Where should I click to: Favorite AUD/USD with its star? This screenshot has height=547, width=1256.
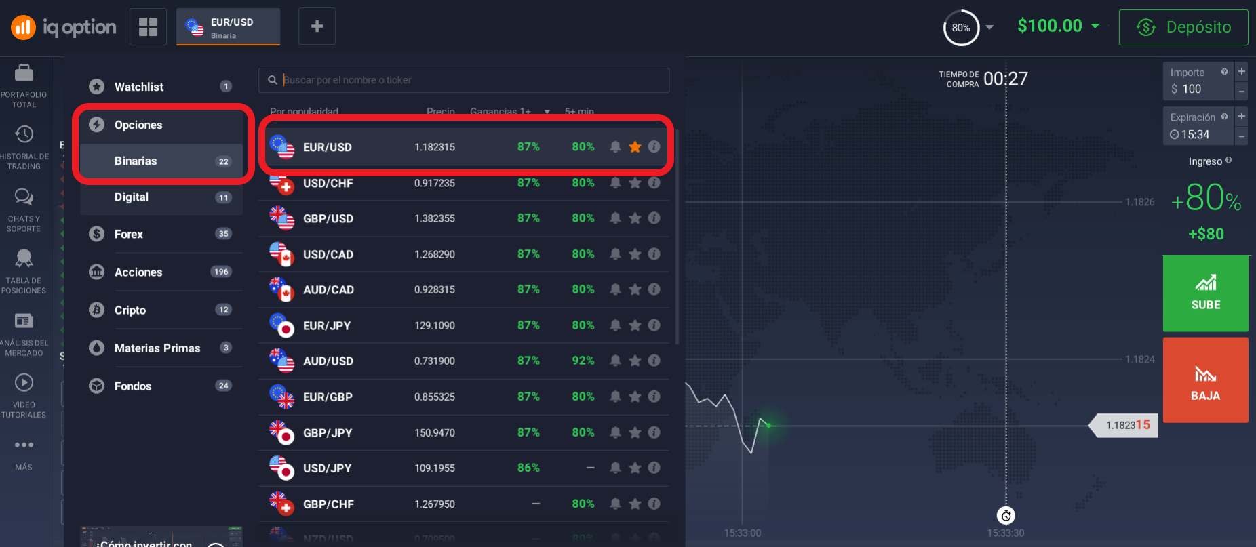click(x=635, y=361)
